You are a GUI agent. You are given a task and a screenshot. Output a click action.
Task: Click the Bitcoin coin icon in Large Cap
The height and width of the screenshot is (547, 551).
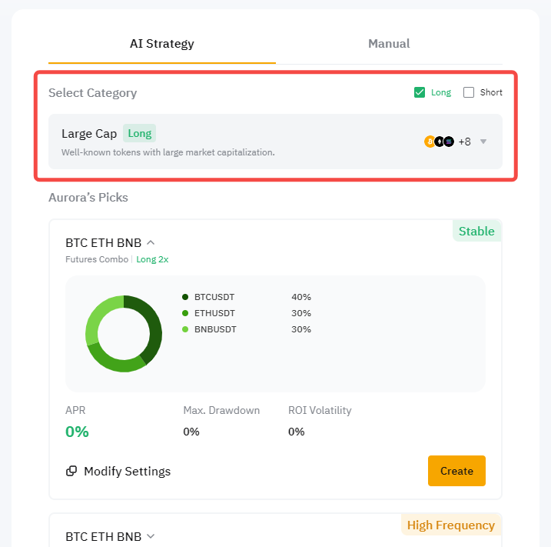pyautogui.click(x=430, y=142)
